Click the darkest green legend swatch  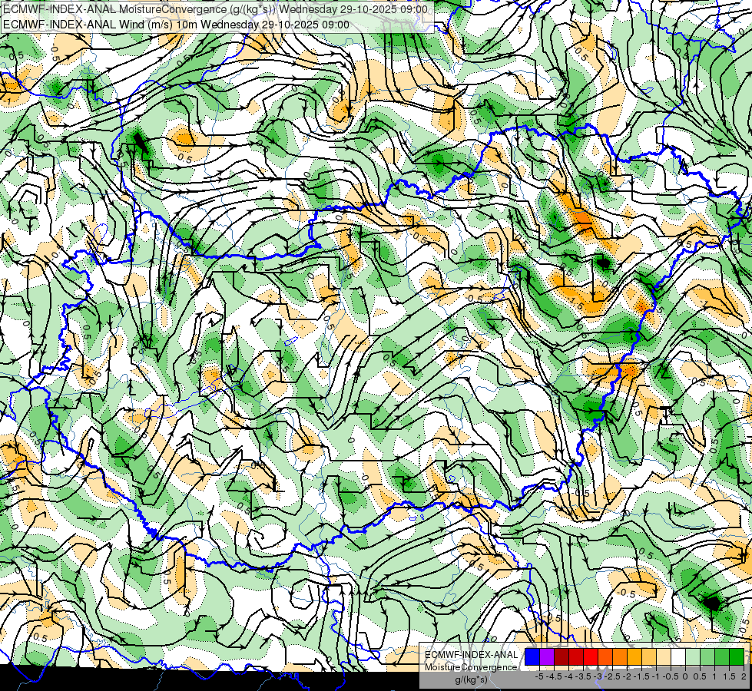737,656
